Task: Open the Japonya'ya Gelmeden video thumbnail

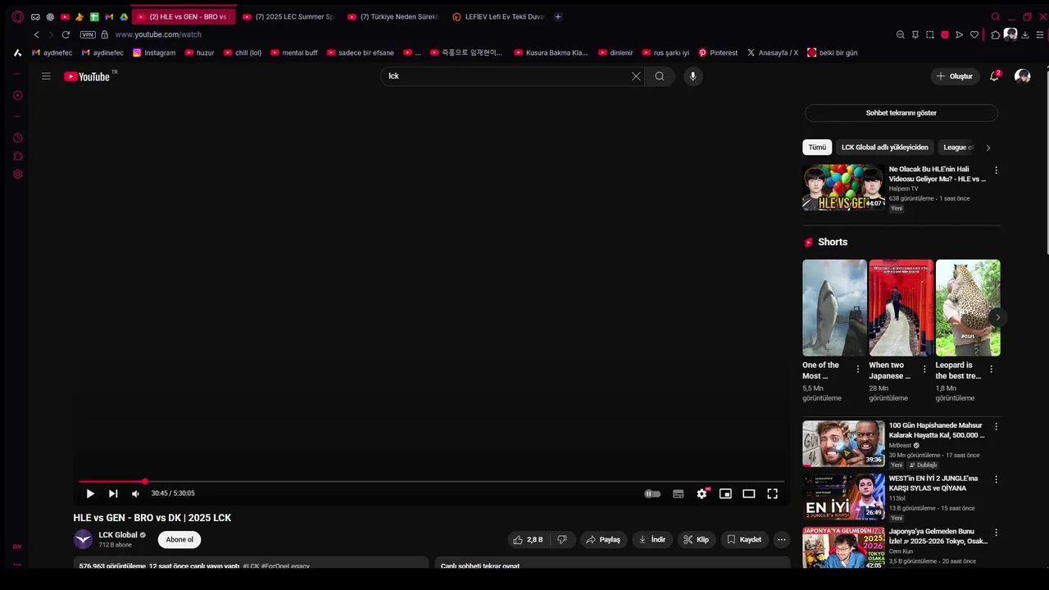Action: [843, 547]
